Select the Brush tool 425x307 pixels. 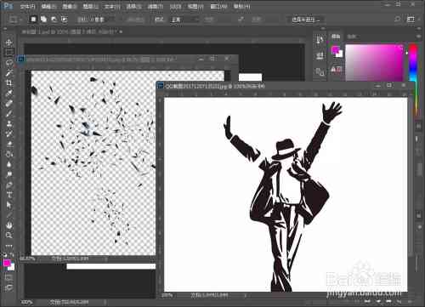point(9,113)
